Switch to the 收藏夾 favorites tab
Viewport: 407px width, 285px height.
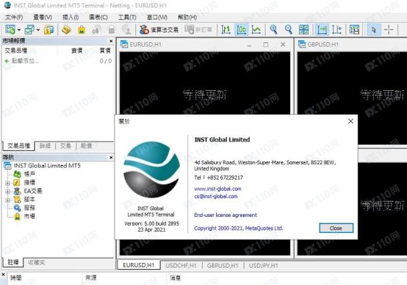point(36,263)
